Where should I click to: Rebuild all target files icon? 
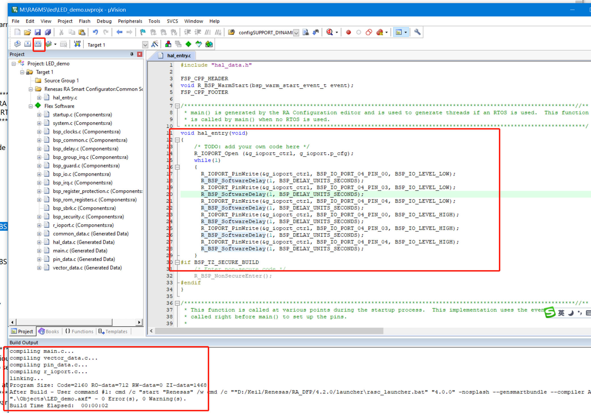38,44
